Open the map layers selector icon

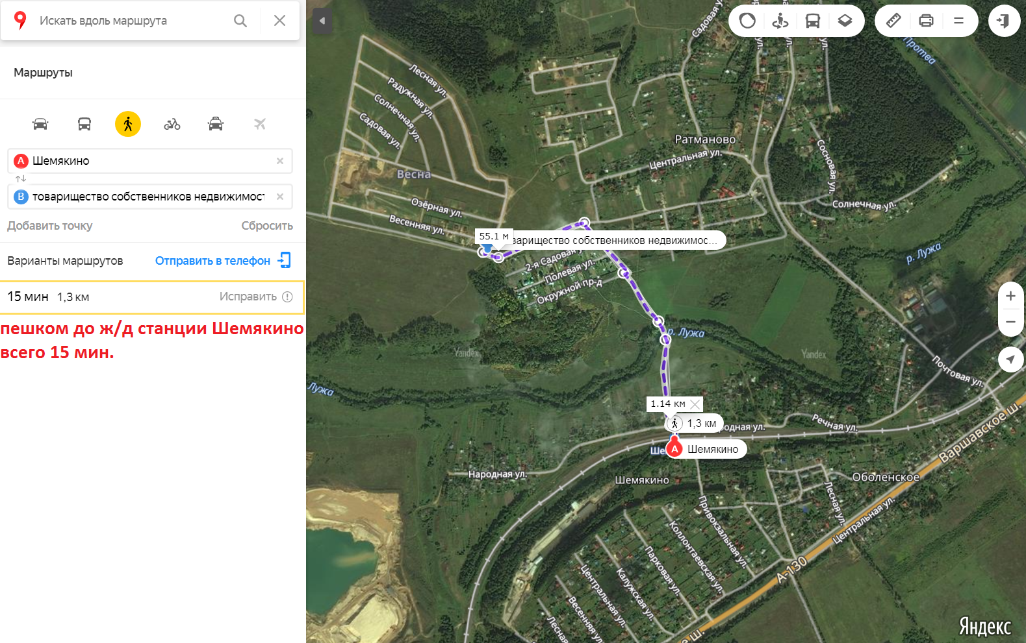pyautogui.click(x=845, y=21)
